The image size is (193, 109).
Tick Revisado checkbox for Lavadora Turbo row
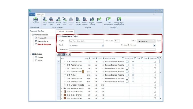[155, 85]
